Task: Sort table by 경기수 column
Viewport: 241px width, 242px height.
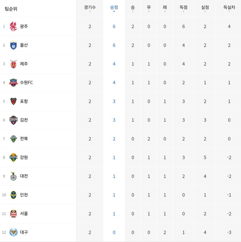Action: coord(90,8)
